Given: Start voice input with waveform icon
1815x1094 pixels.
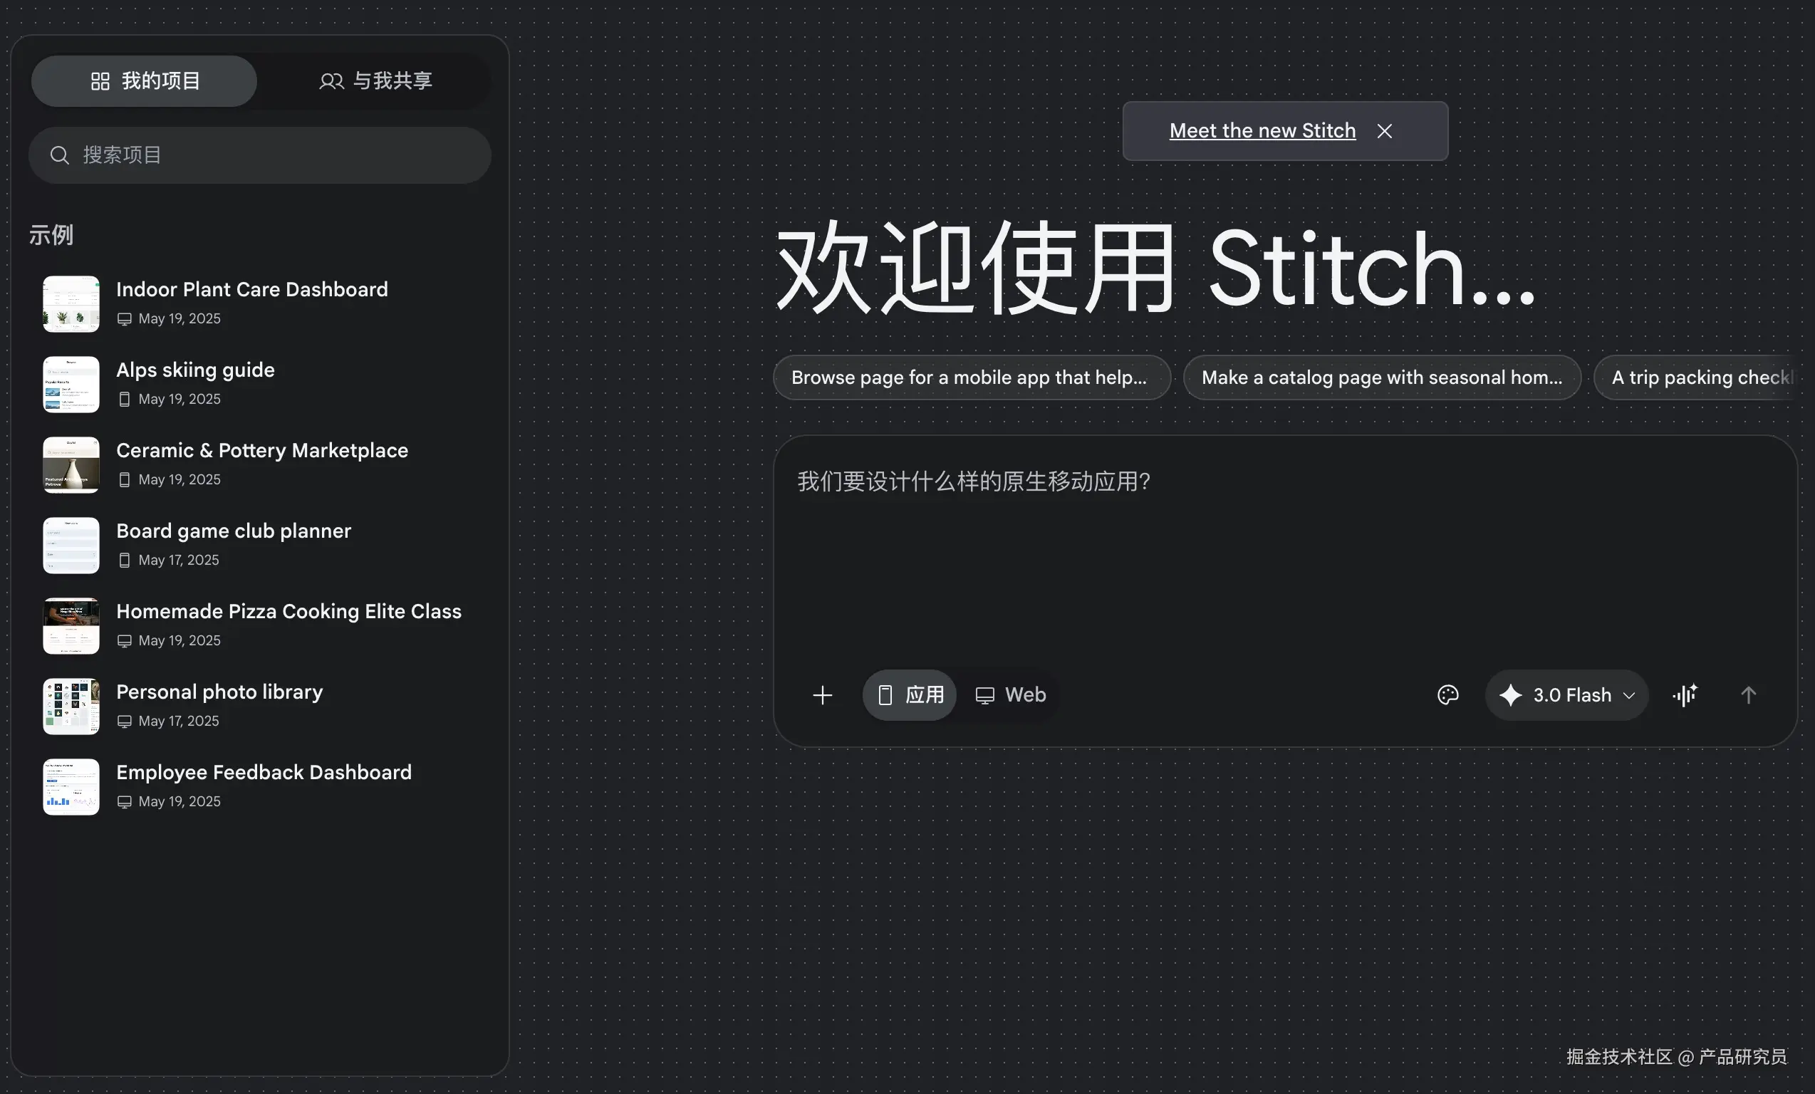Looking at the screenshot, I should (x=1685, y=694).
